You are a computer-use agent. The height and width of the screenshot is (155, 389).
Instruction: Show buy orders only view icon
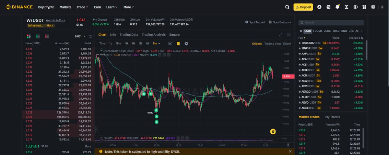(x=38, y=36)
